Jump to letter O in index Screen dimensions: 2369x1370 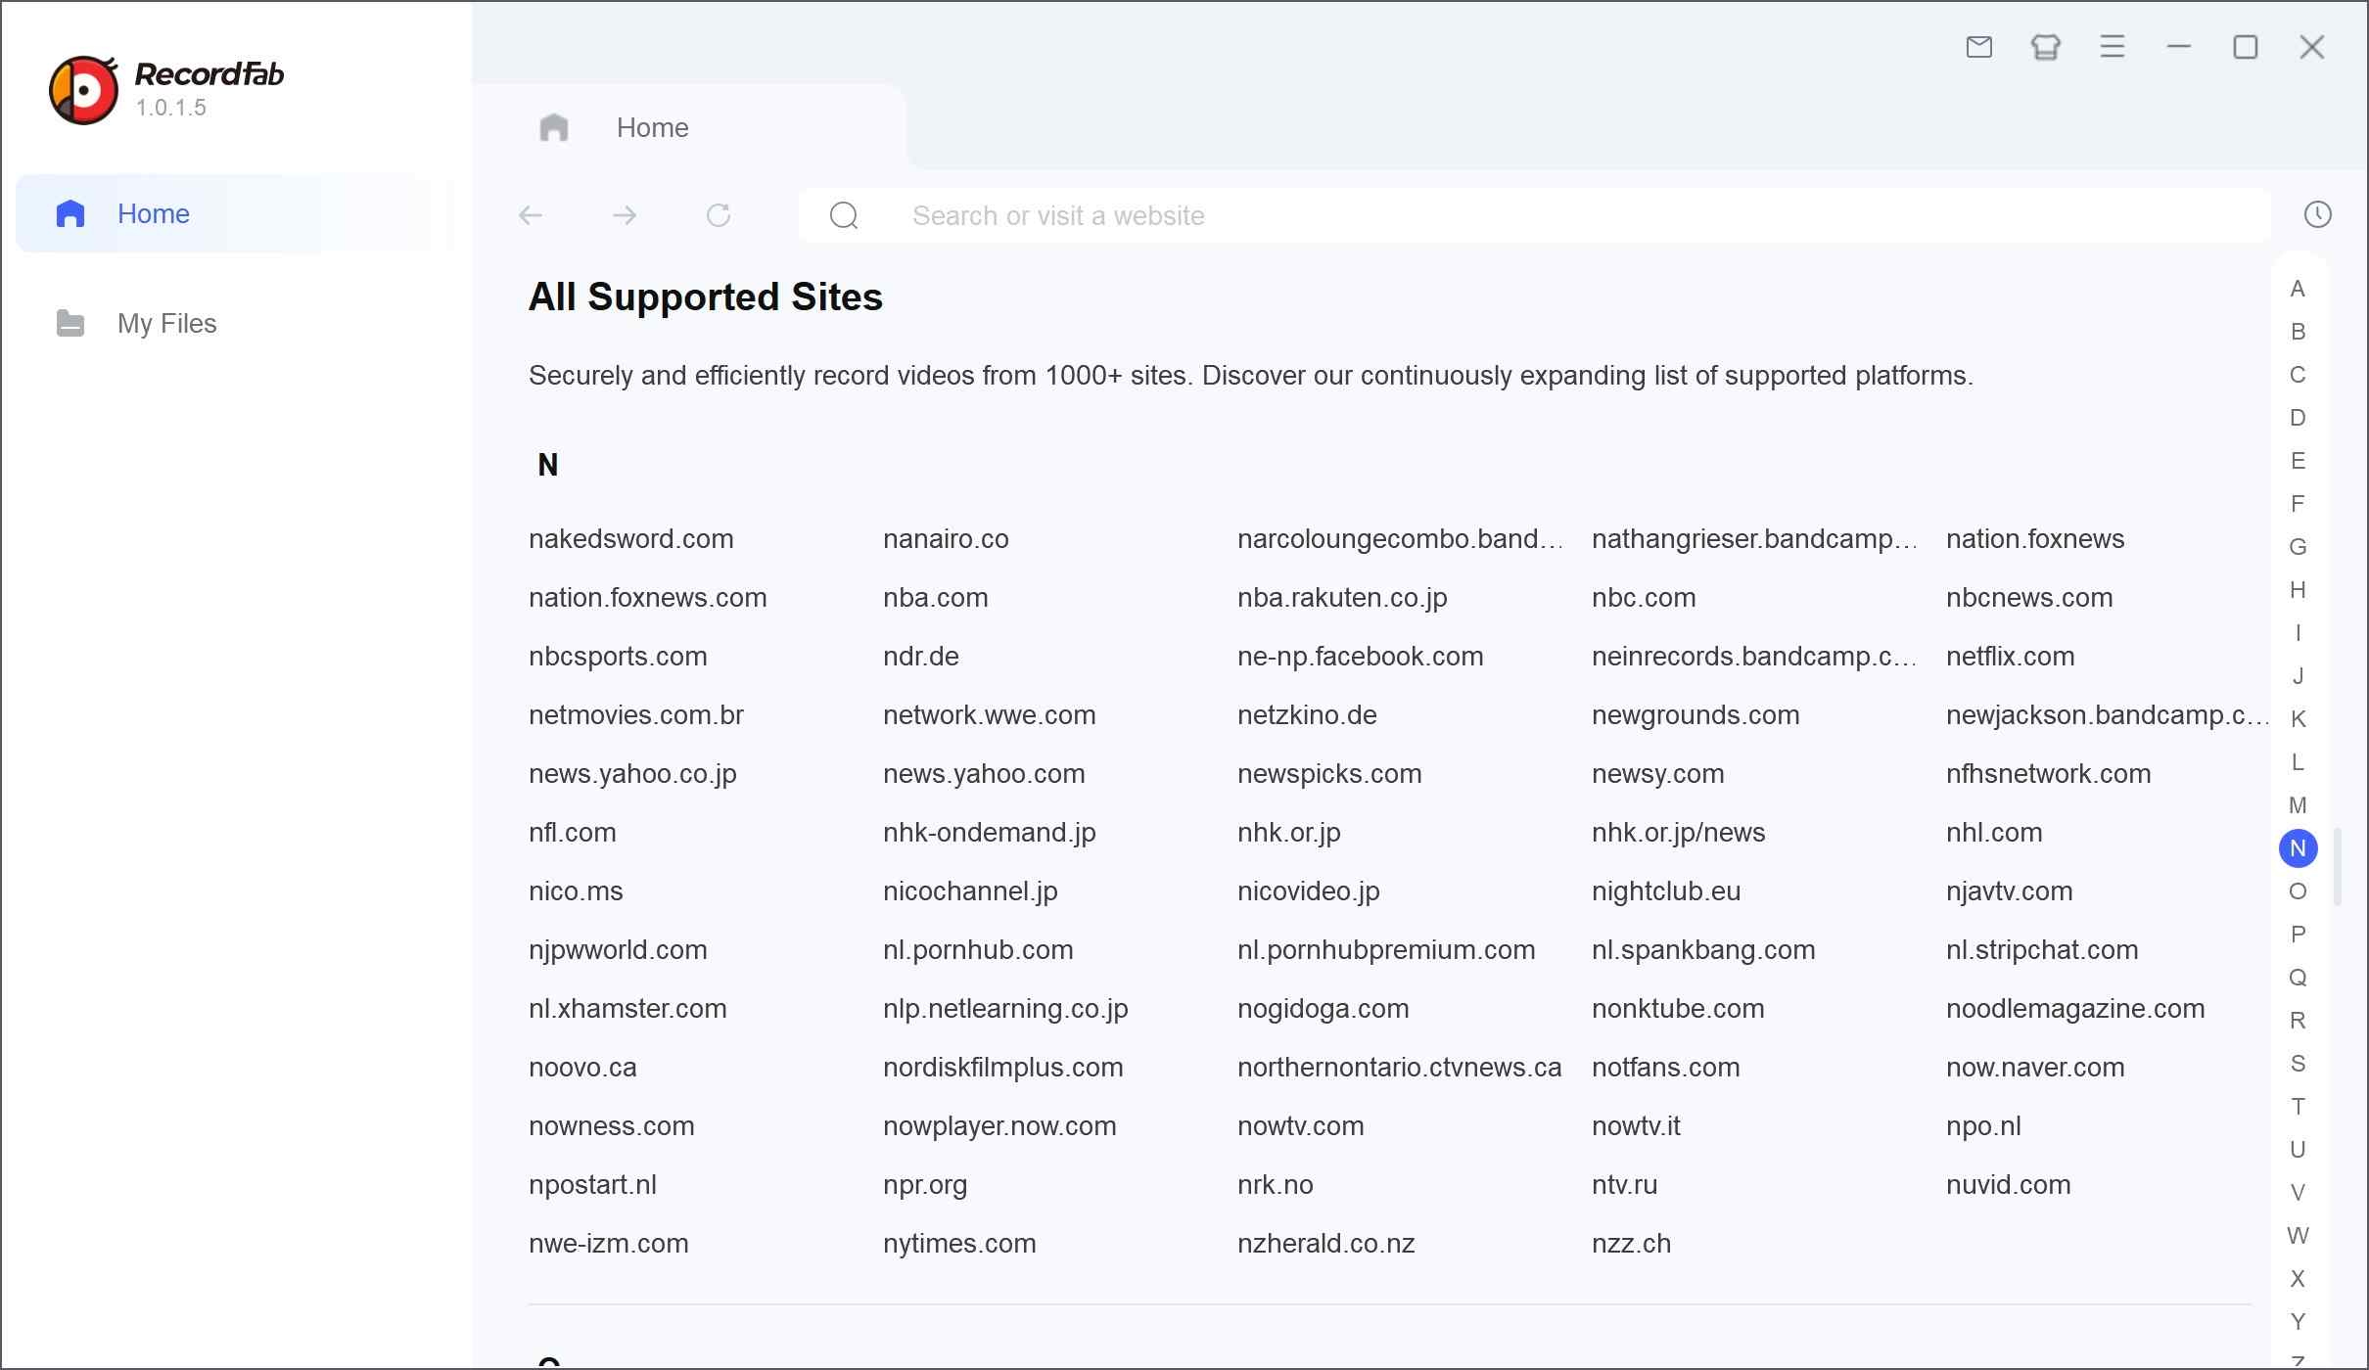coord(2298,891)
